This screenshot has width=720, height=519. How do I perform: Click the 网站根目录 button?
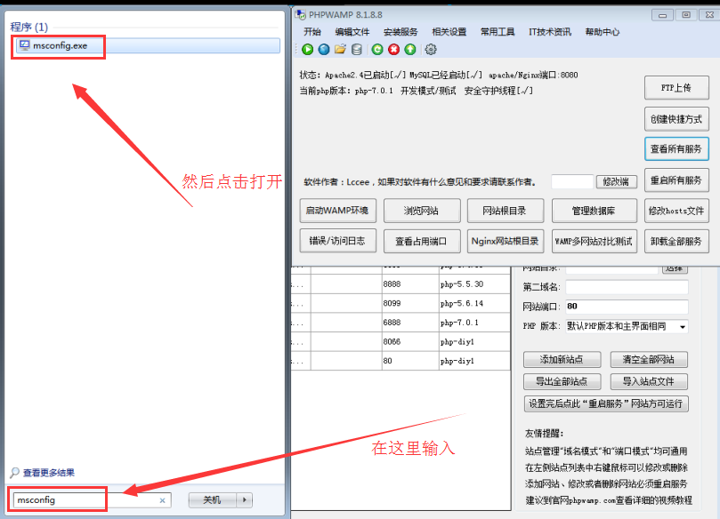(506, 211)
